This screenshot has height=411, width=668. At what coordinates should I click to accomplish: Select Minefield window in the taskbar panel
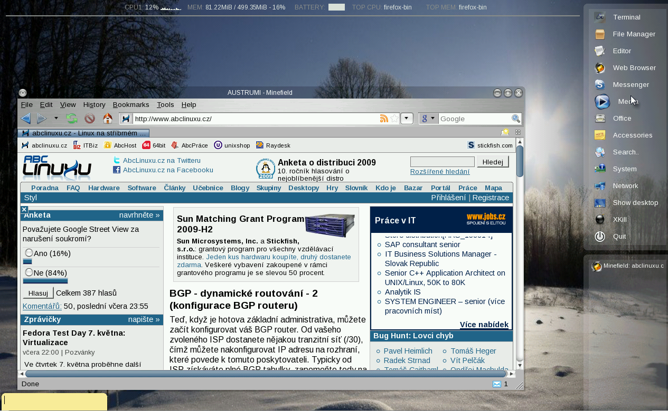point(628,266)
